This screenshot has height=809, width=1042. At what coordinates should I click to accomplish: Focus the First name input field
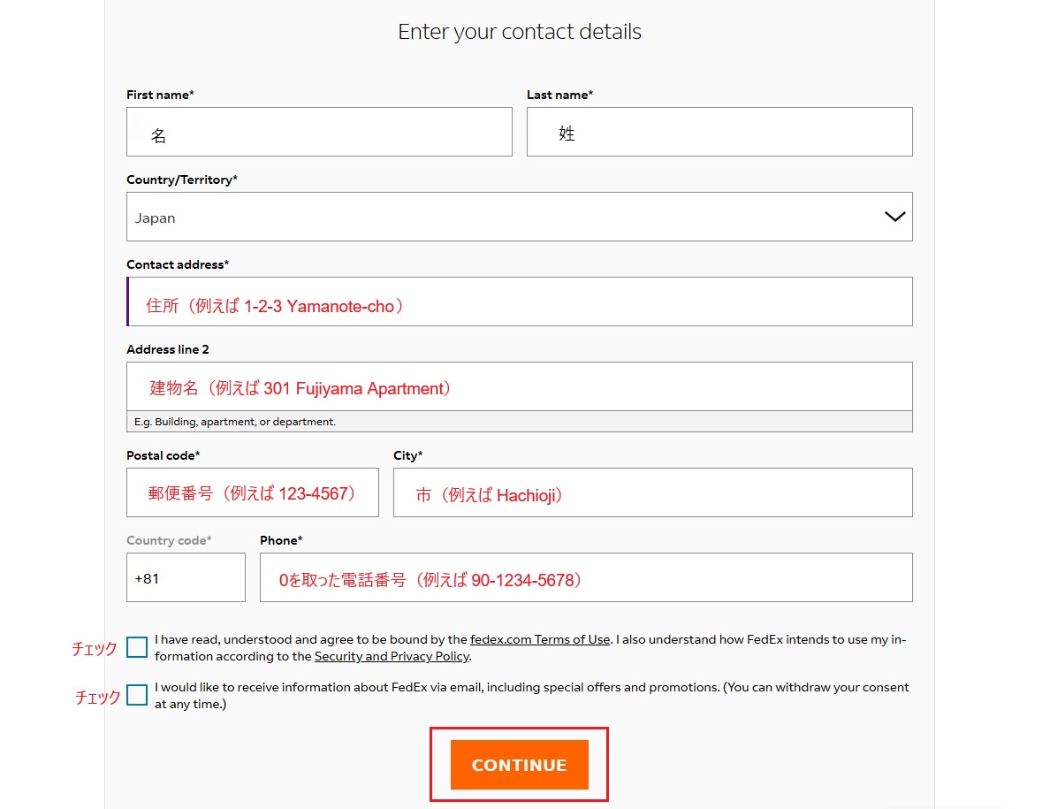pos(319,133)
